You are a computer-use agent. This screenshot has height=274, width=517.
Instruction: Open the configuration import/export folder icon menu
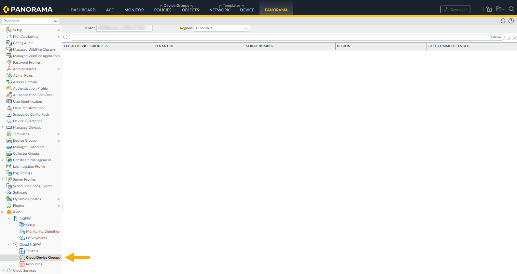tap(500, 9)
